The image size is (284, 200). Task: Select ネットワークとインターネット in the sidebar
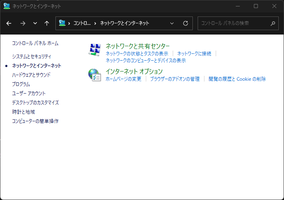(x=37, y=66)
